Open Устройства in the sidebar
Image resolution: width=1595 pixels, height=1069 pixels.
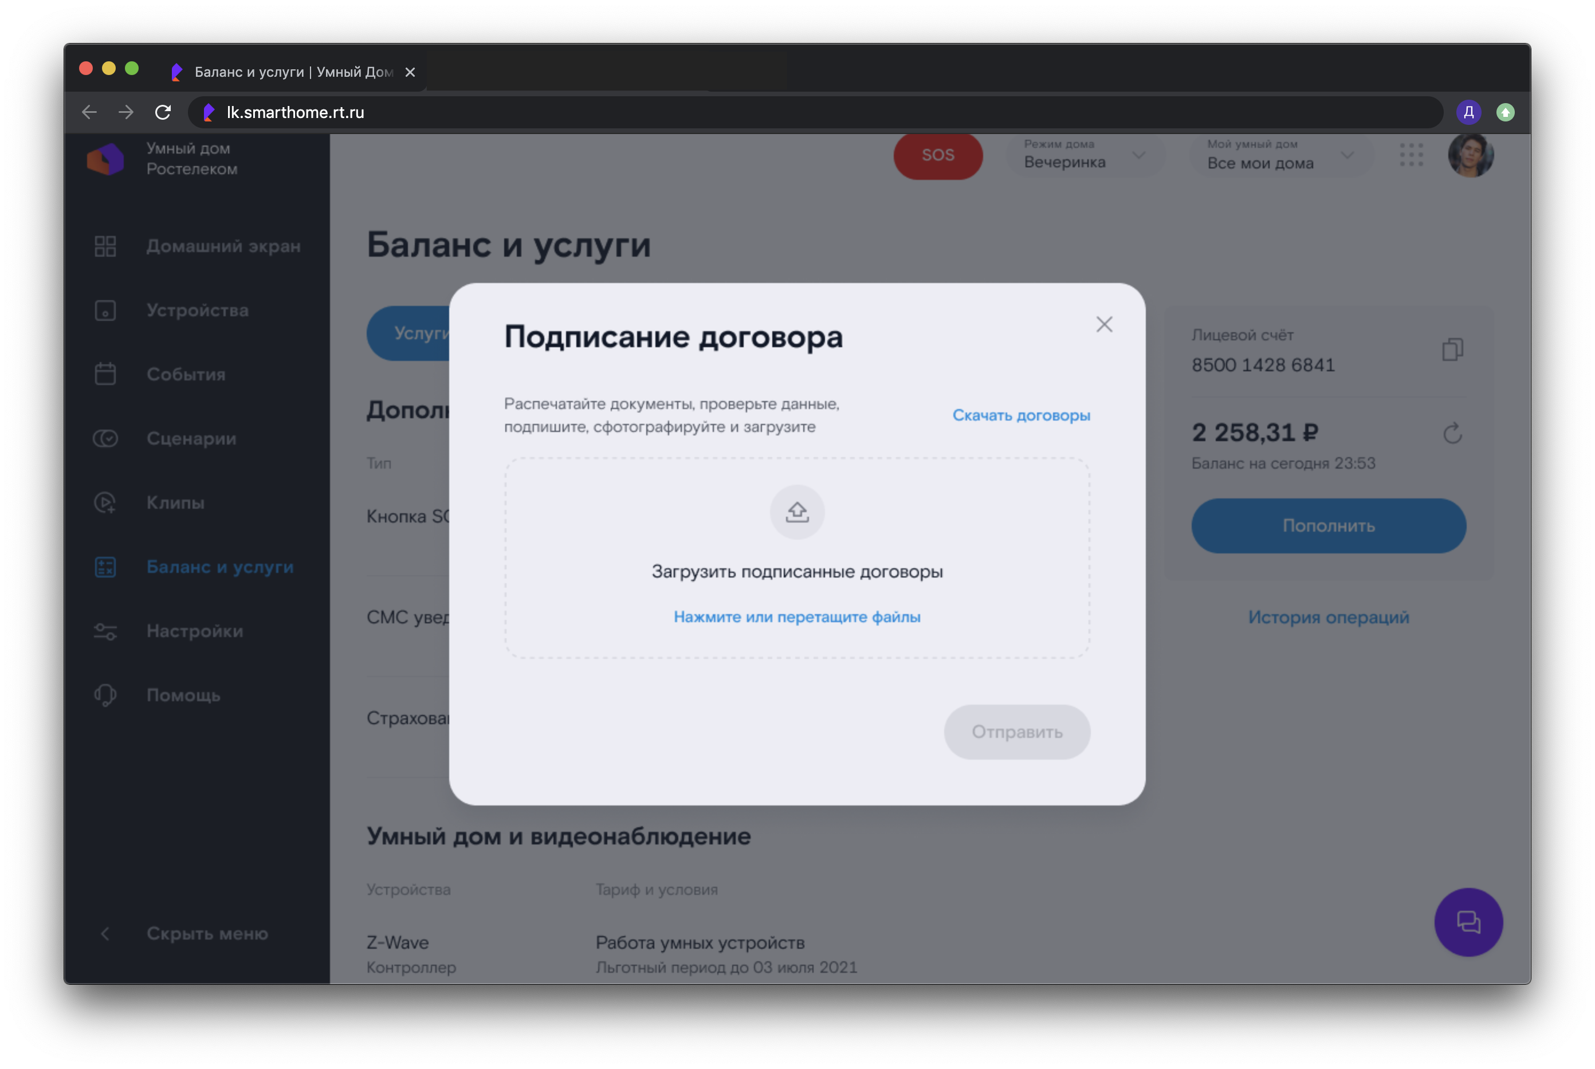[197, 310]
